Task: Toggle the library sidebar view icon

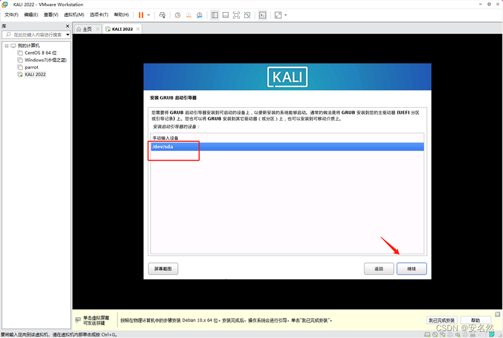Action: click(x=215, y=15)
